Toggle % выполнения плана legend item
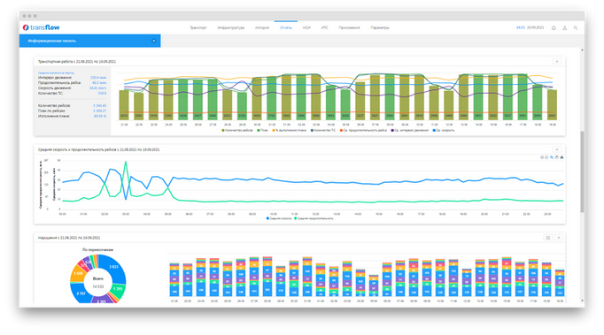The image size is (604, 335). (290, 131)
